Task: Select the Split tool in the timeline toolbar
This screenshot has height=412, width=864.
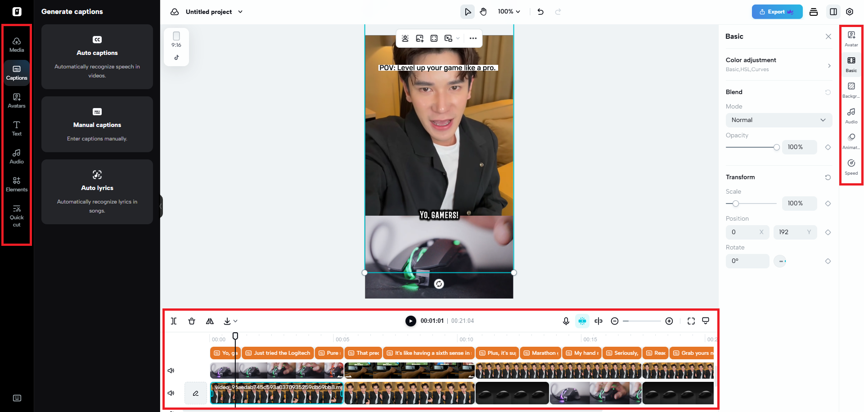Action: point(174,321)
